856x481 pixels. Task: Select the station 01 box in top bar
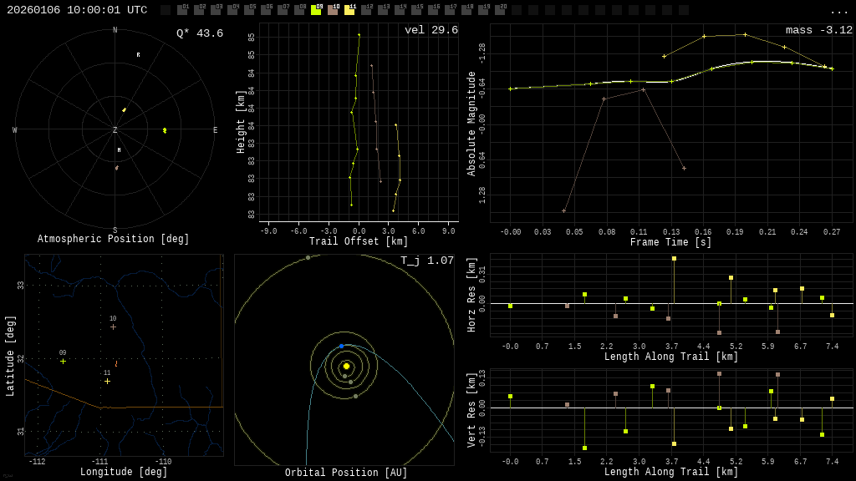[x=182, y=10]
